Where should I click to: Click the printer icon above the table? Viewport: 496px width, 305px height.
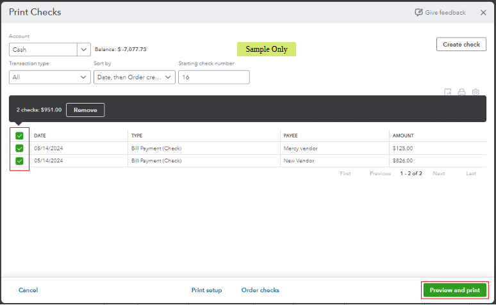tap(461, 92)
